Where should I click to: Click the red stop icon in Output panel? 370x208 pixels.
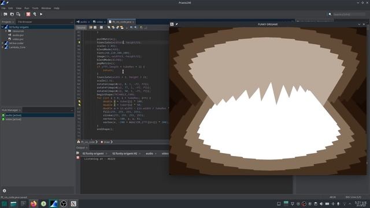pos(78,158)
